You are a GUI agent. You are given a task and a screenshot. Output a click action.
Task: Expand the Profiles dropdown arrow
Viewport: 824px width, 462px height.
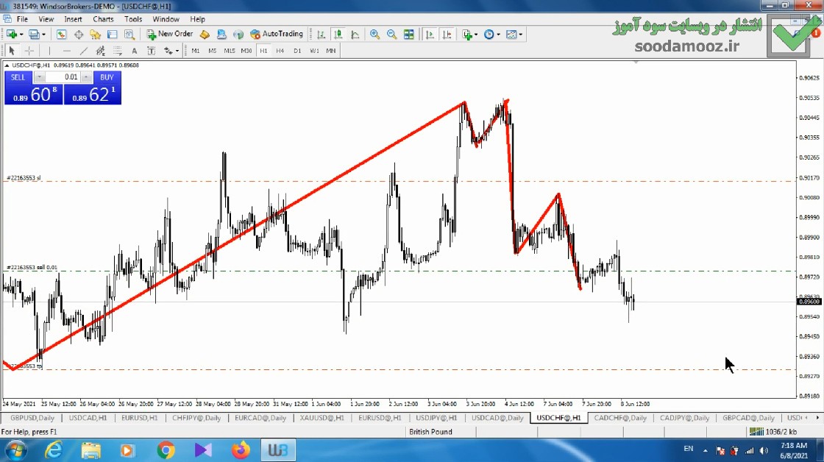click(43, 35)
